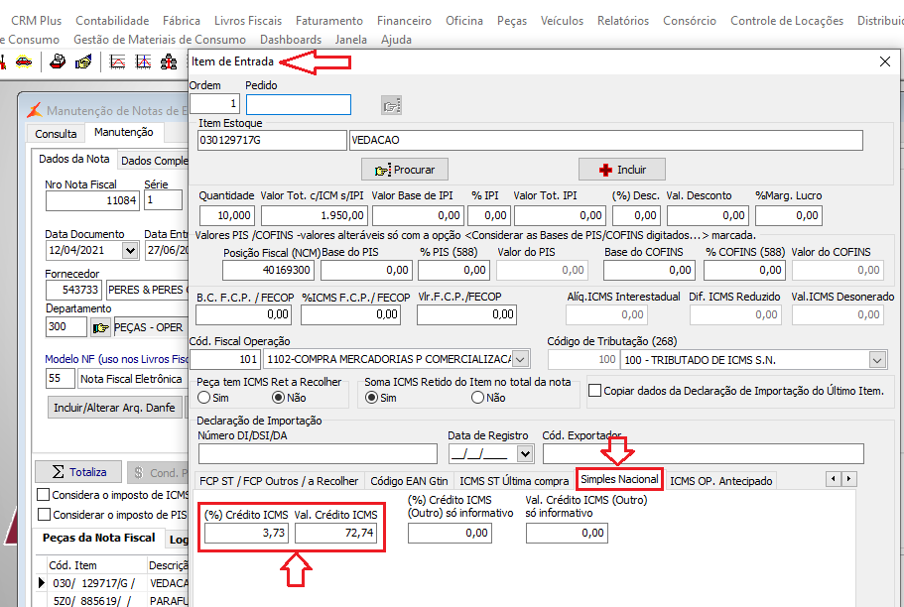Click the bell-curve icon with vertical line

[143, 61]
